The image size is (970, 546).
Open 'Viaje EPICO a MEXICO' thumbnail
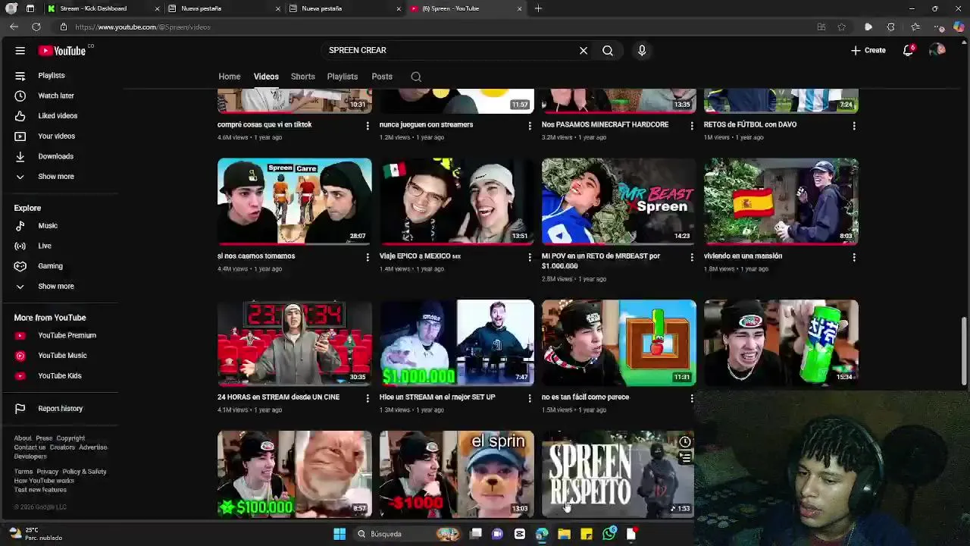tap(457, 201)
